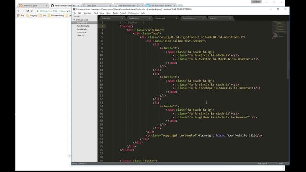Image resolution: width=306 pixels, height=172 pixels.
Task: Open the Edit menu
Action: pyautogui.click(x=79, y=13)
